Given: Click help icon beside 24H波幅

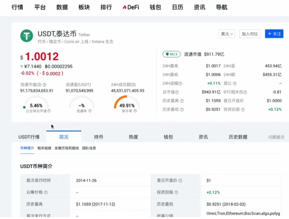Looking at the screenshot, I should pyautogui.click(x=180, y=84).
